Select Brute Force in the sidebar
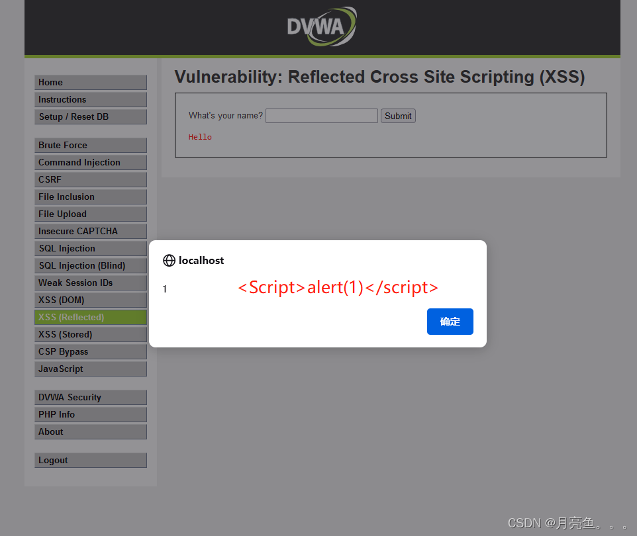 point(91,145)
